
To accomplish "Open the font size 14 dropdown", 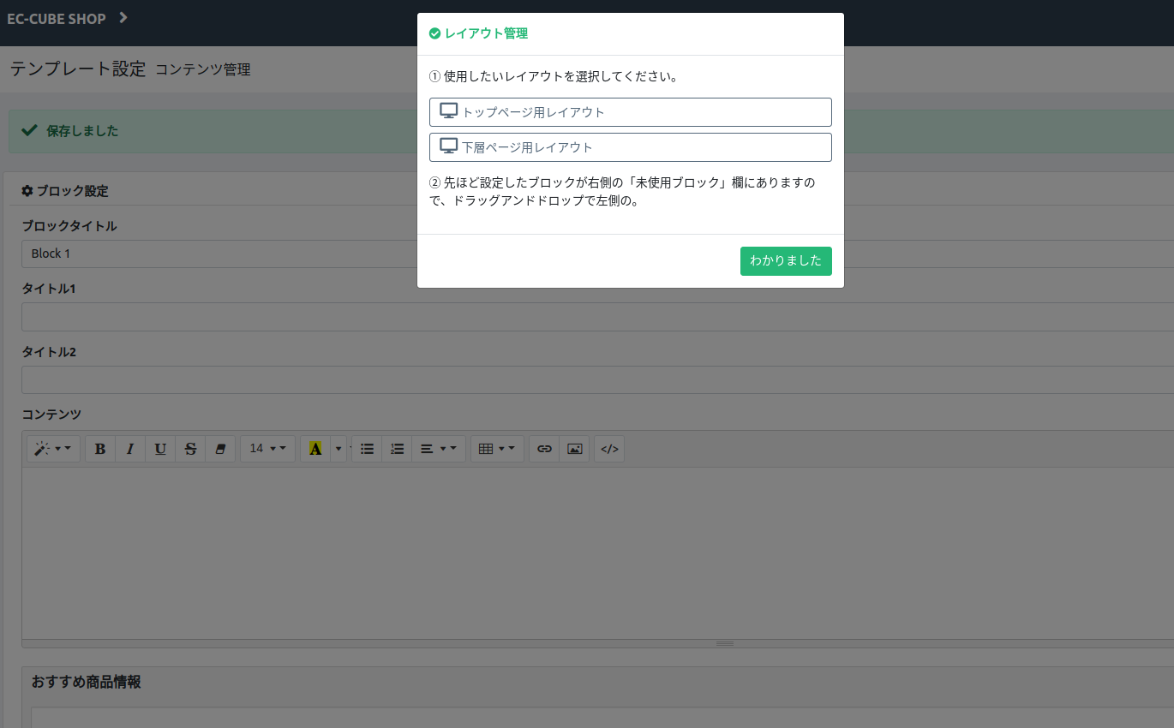I will click(267, 449).
